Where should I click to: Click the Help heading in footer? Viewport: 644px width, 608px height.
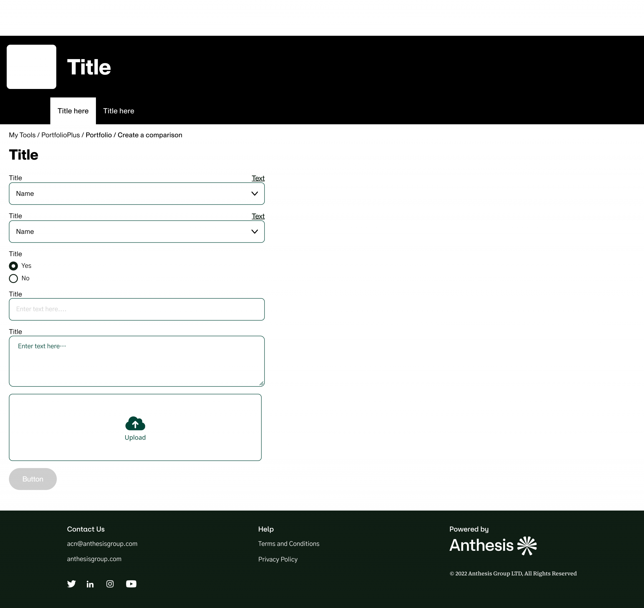(x=266, y=529)
